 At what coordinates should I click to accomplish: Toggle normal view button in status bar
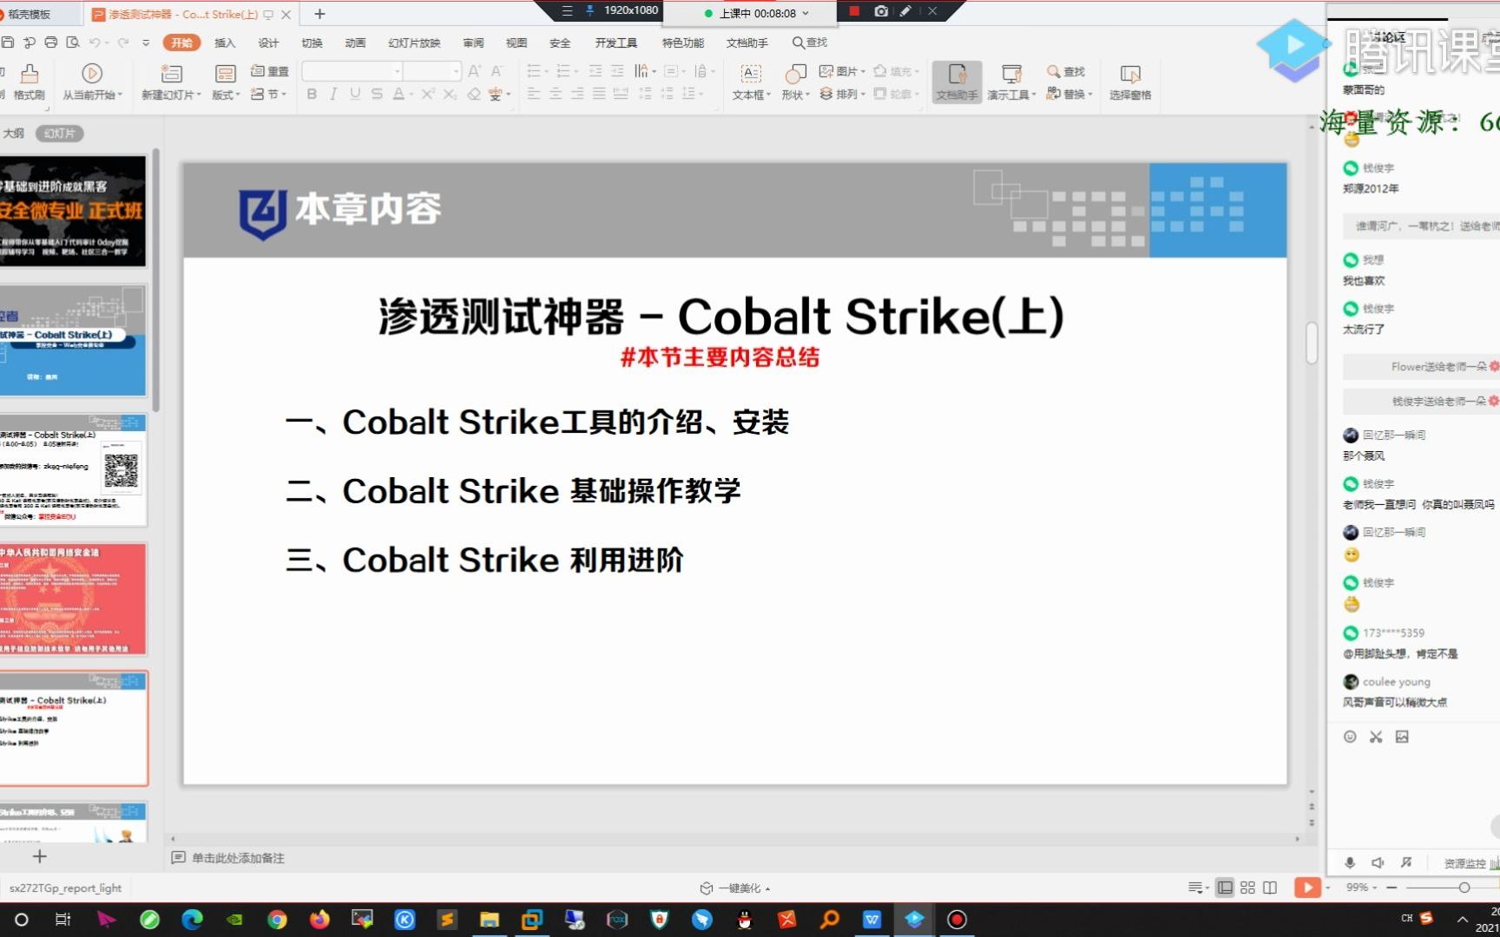click(1225, 888)
